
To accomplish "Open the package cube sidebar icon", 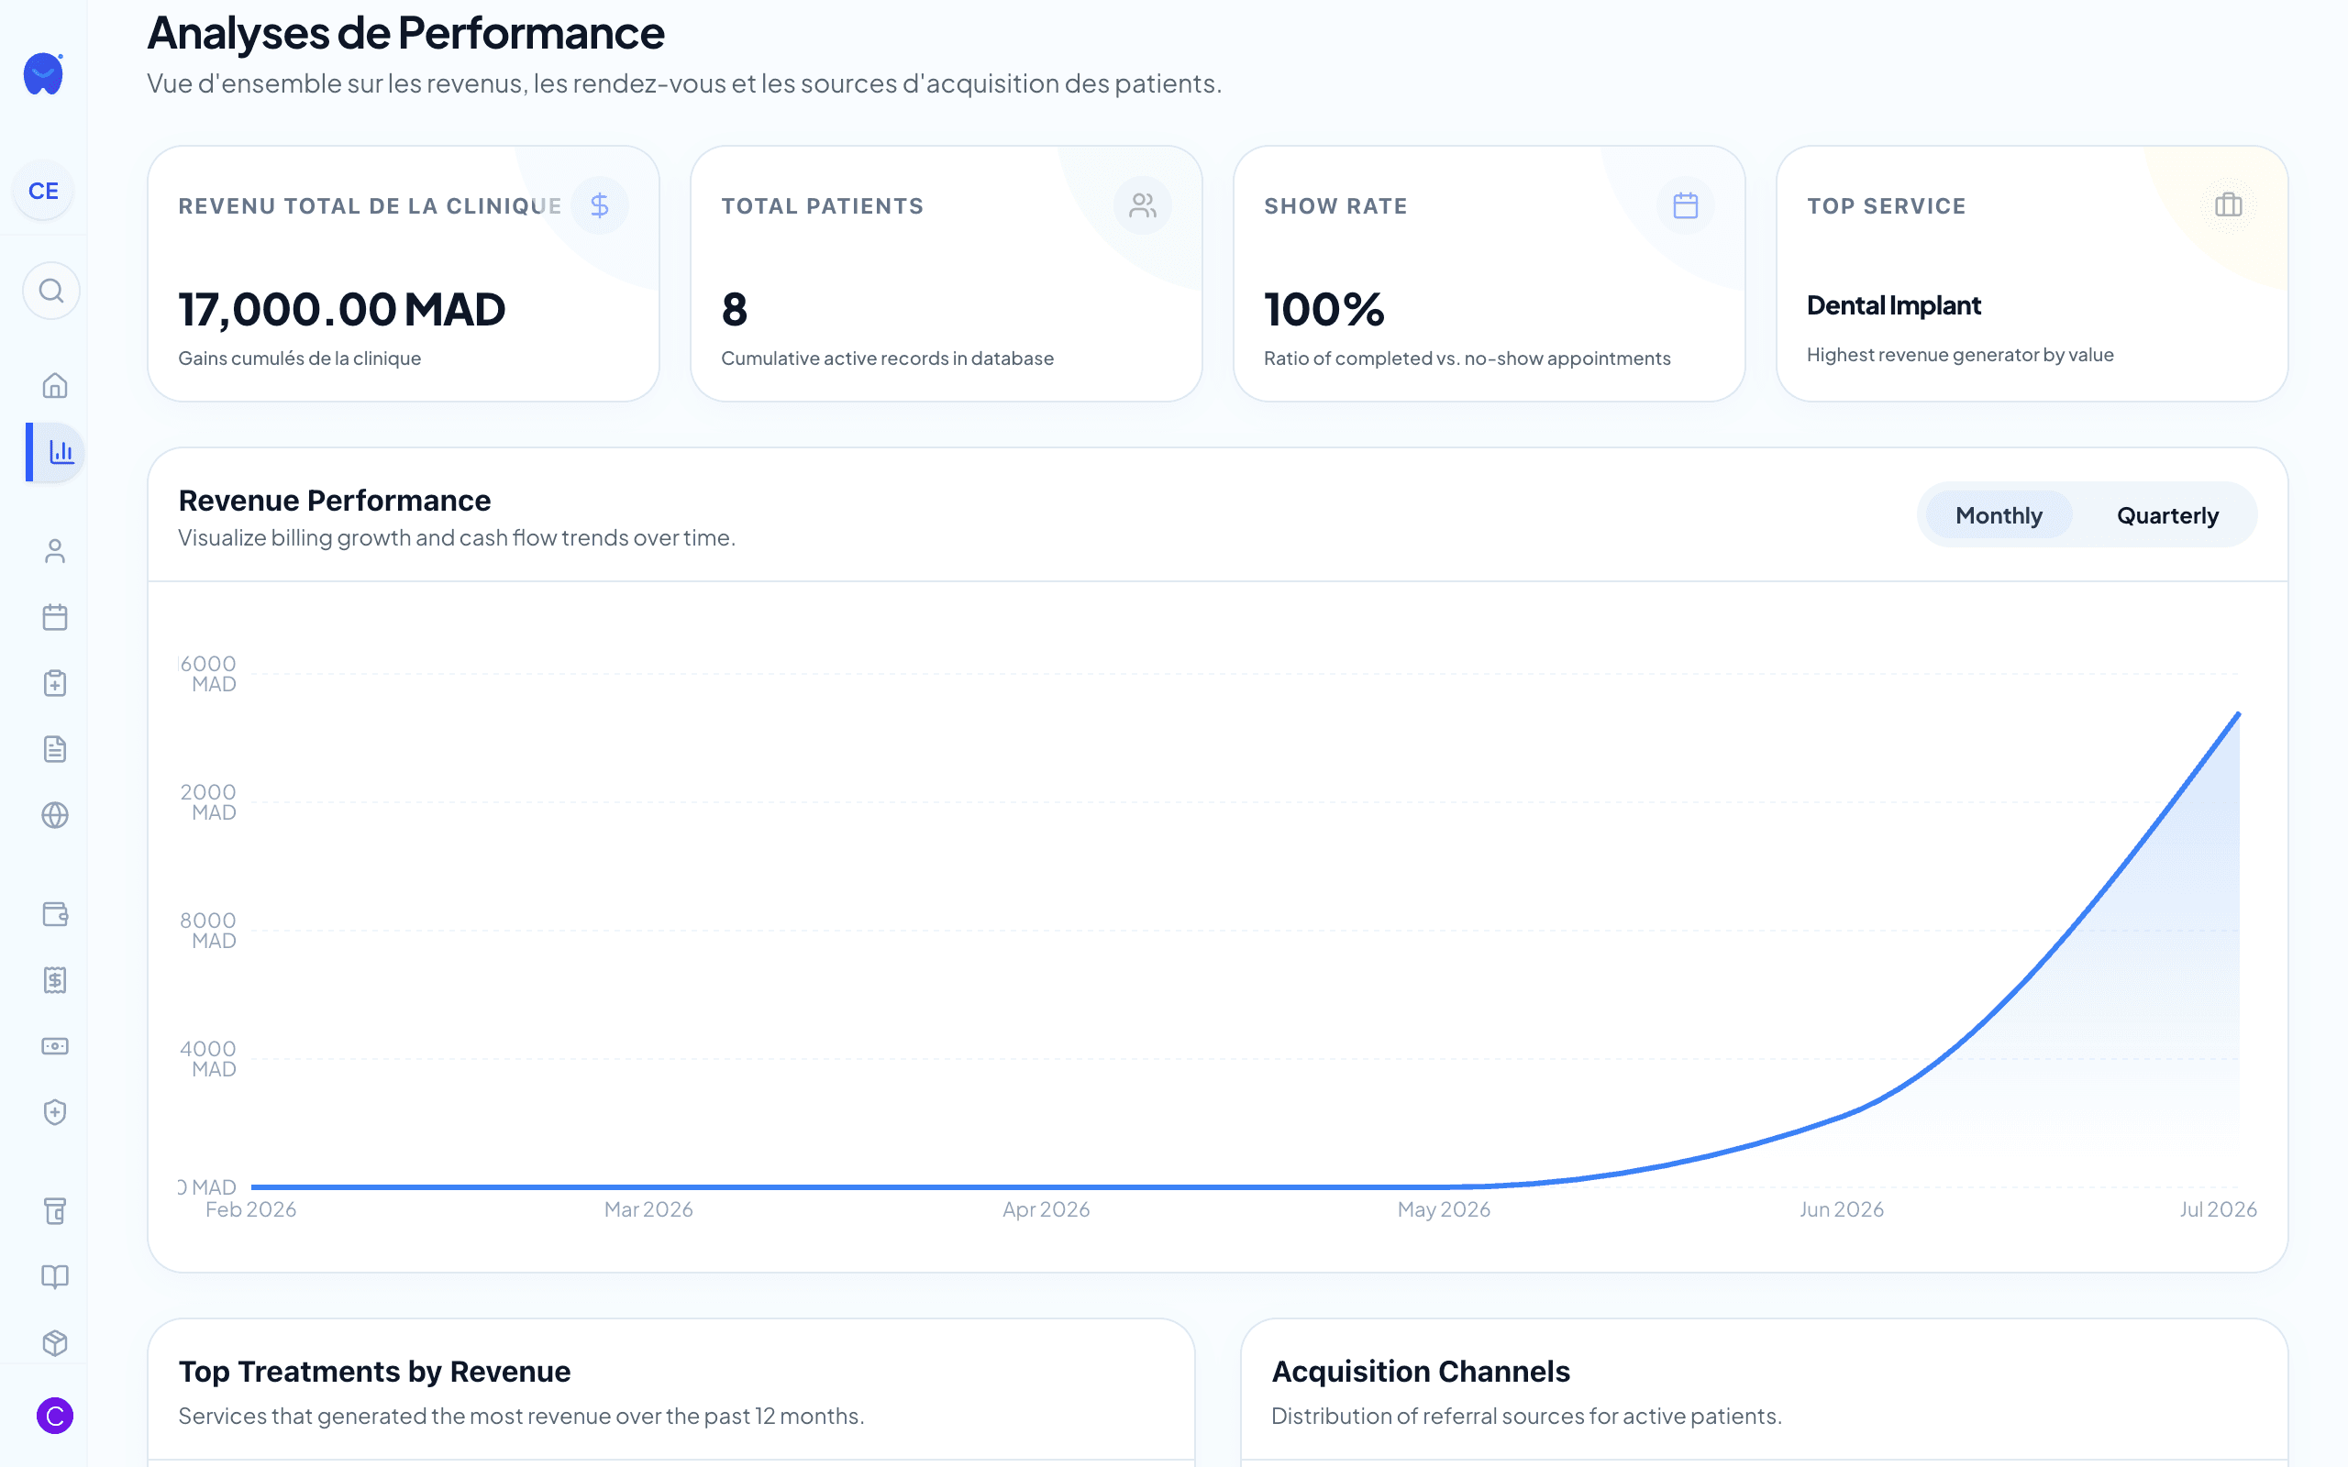I will (x=55, y=1343).
